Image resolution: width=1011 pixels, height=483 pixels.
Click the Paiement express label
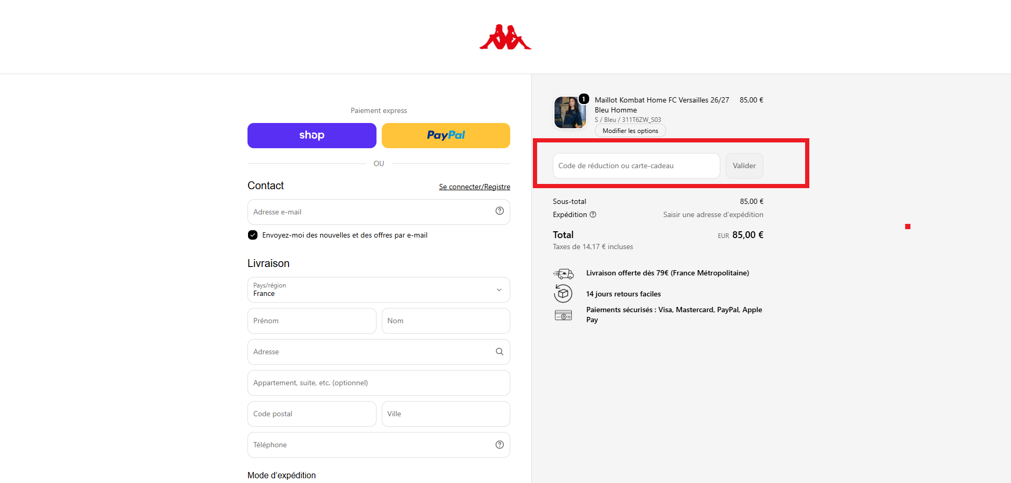(x=379, y=110)
